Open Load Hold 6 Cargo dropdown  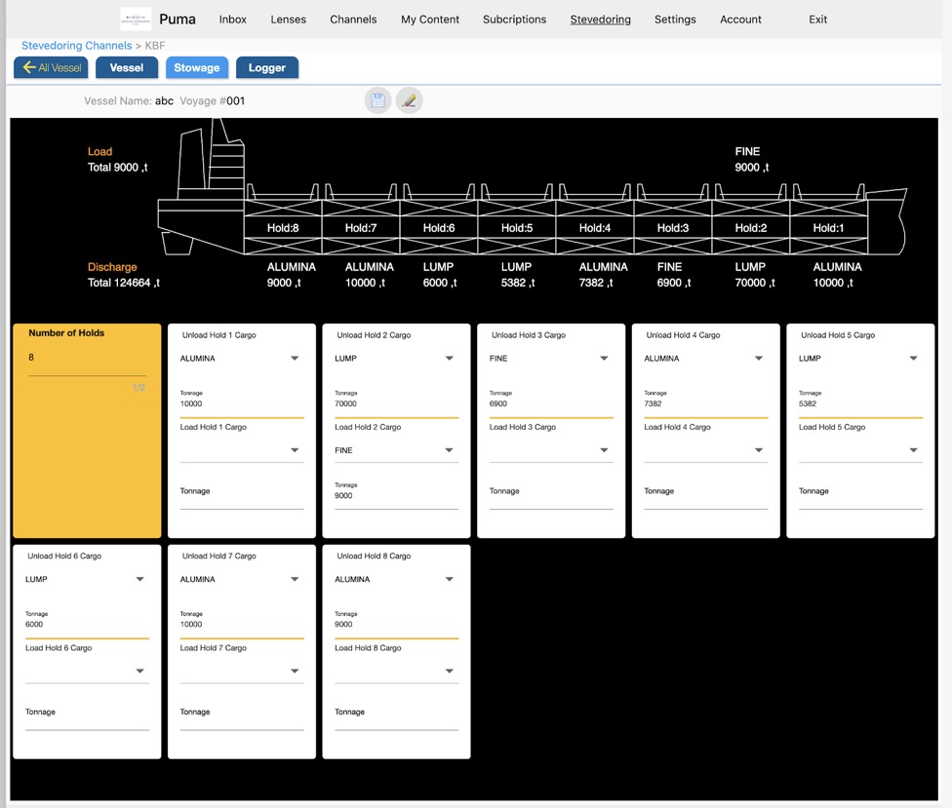pos(88,671)
